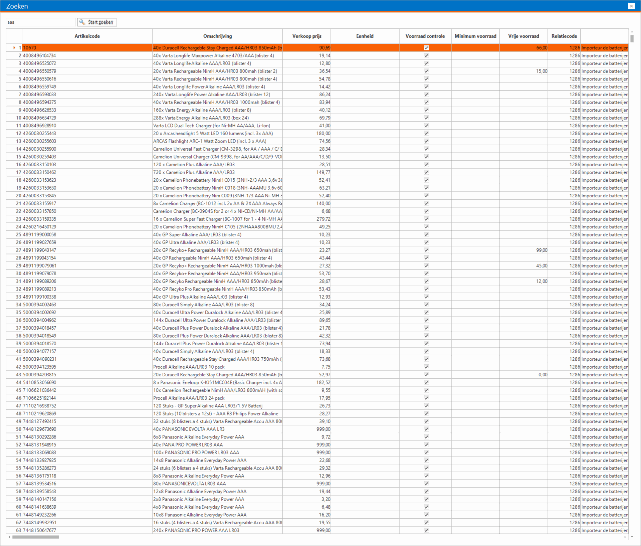The height and width of the screenshot is (546, 641).
Task: Click the scroll left arrow
Action: (x=9, y=537)
